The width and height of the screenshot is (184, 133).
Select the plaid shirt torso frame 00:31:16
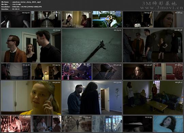16,72
